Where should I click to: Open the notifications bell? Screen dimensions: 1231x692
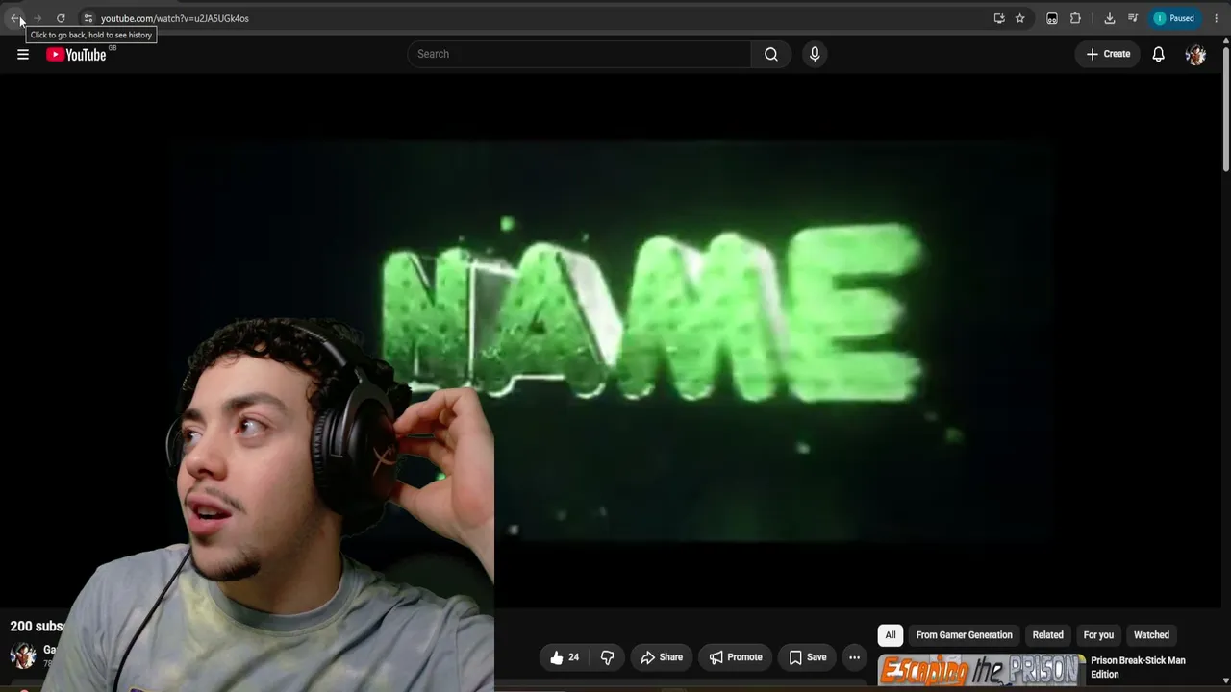(x=1159, y=54)
